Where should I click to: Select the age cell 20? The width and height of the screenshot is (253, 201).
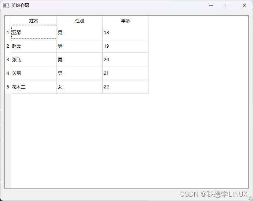125,59
